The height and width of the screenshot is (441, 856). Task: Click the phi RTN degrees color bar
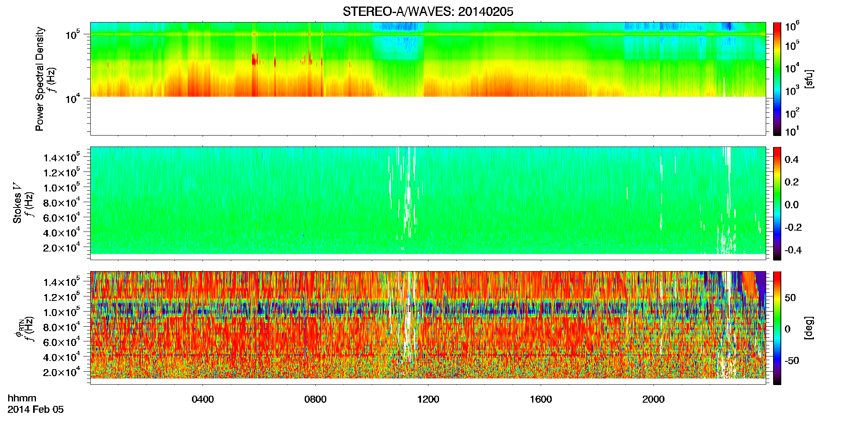click(777, 328)
